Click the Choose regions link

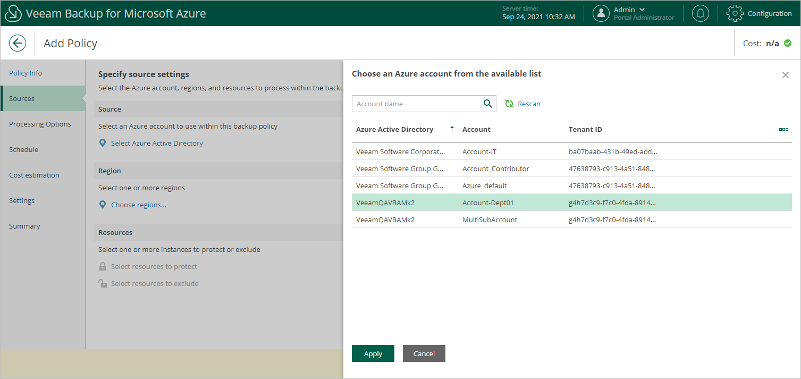click(x=139, y=205)
